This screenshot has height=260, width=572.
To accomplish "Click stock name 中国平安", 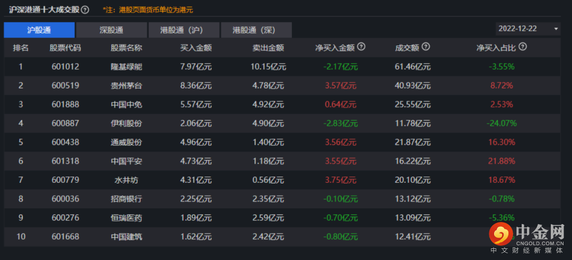I will click(126, 161).
